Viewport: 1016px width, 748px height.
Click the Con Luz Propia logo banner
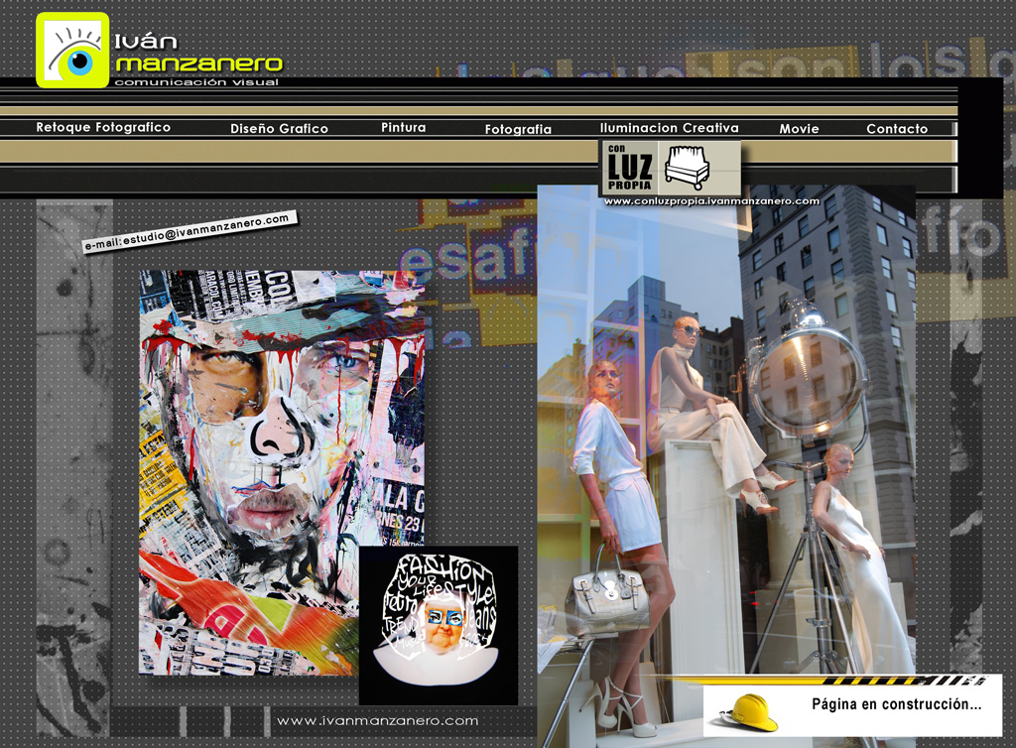coord(670,168)
